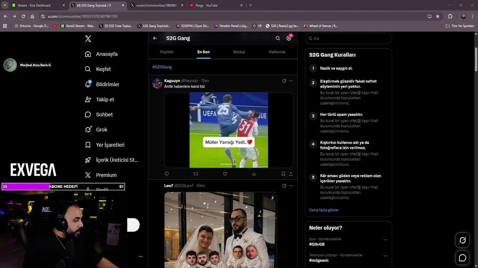Switch to En Son tab
Screen dimensions: 478x268
pyautogui.click(x=204, y=52)
